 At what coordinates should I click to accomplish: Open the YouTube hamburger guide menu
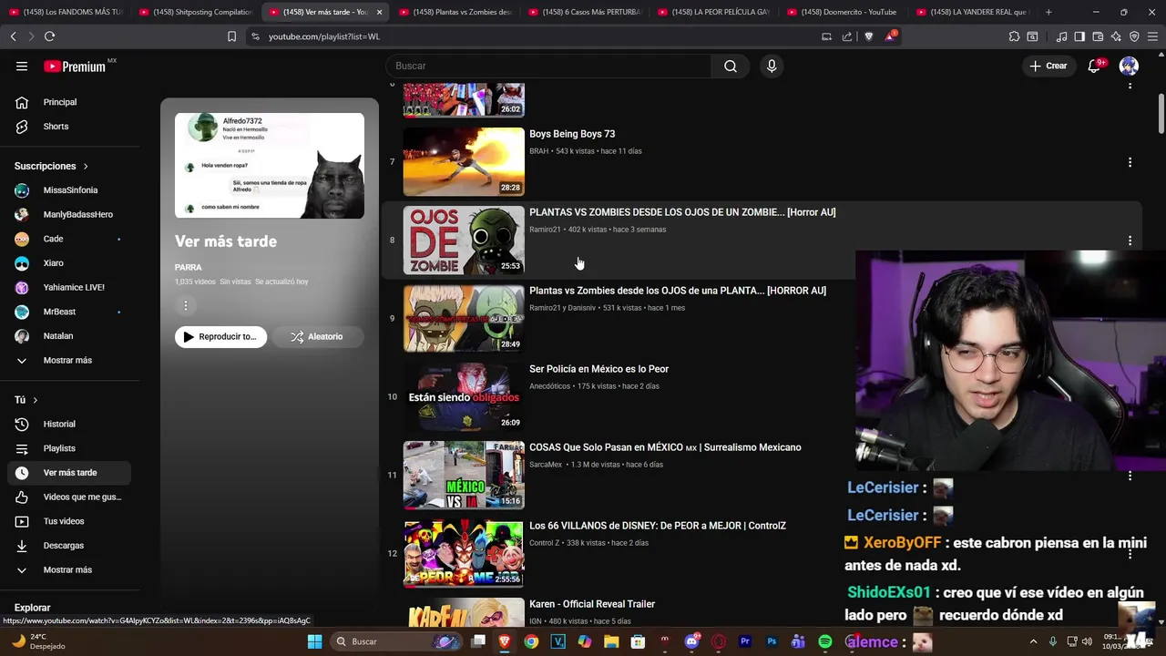22,66
